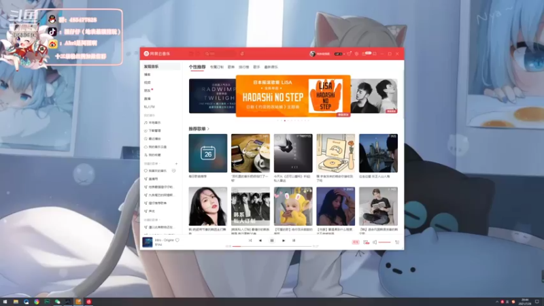Like the song Intro - Origine with heart
The height and width of the screenshot is (306, 544).
pos(177,240)
